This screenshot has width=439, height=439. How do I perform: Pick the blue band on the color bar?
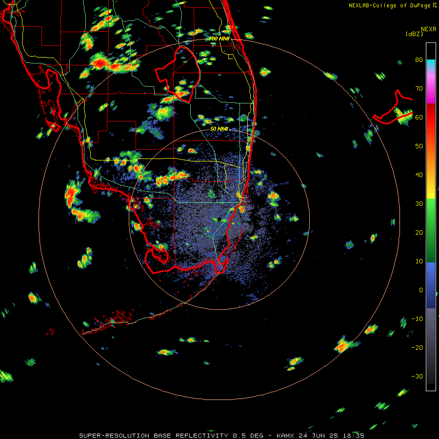[x=431, y=285]
